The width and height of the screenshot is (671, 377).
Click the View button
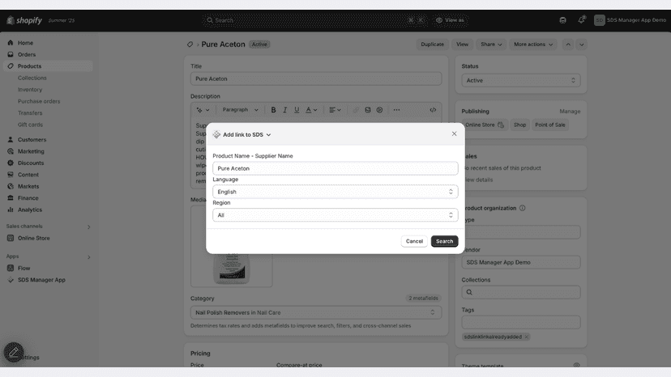point(462,44)
